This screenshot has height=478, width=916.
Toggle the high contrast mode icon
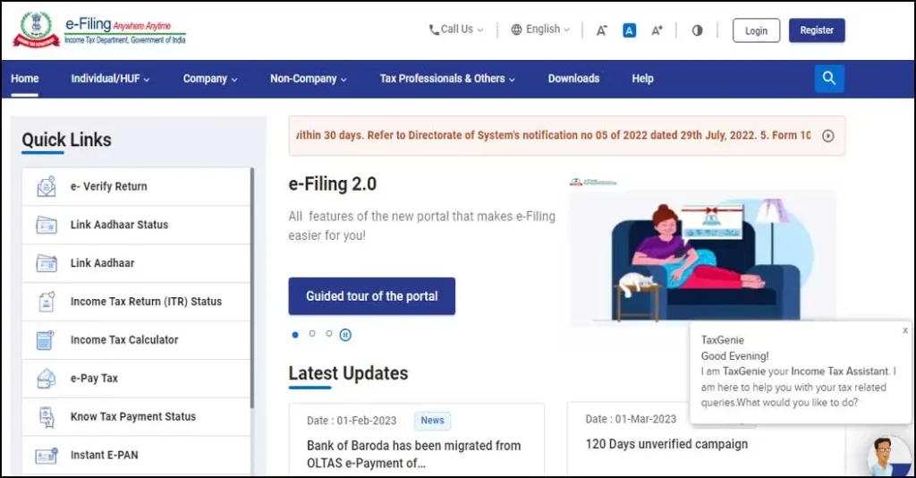[x=697, y=30]
